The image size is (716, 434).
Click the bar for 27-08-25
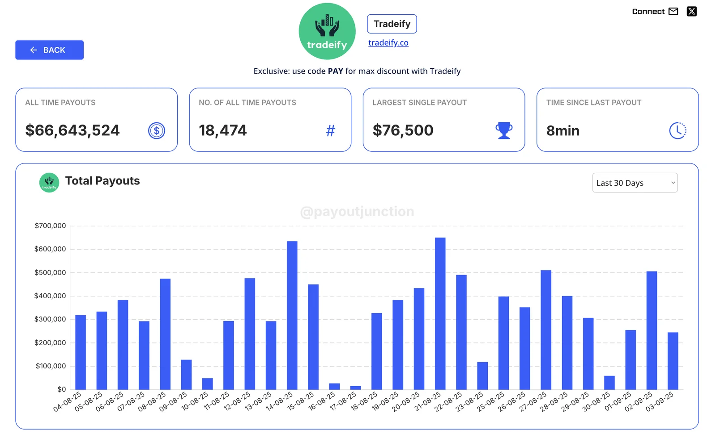coord(546,330)
